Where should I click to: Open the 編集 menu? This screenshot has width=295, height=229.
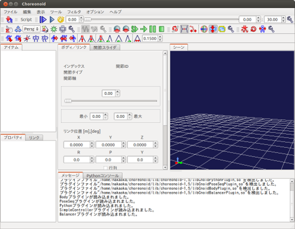(27, 12)
